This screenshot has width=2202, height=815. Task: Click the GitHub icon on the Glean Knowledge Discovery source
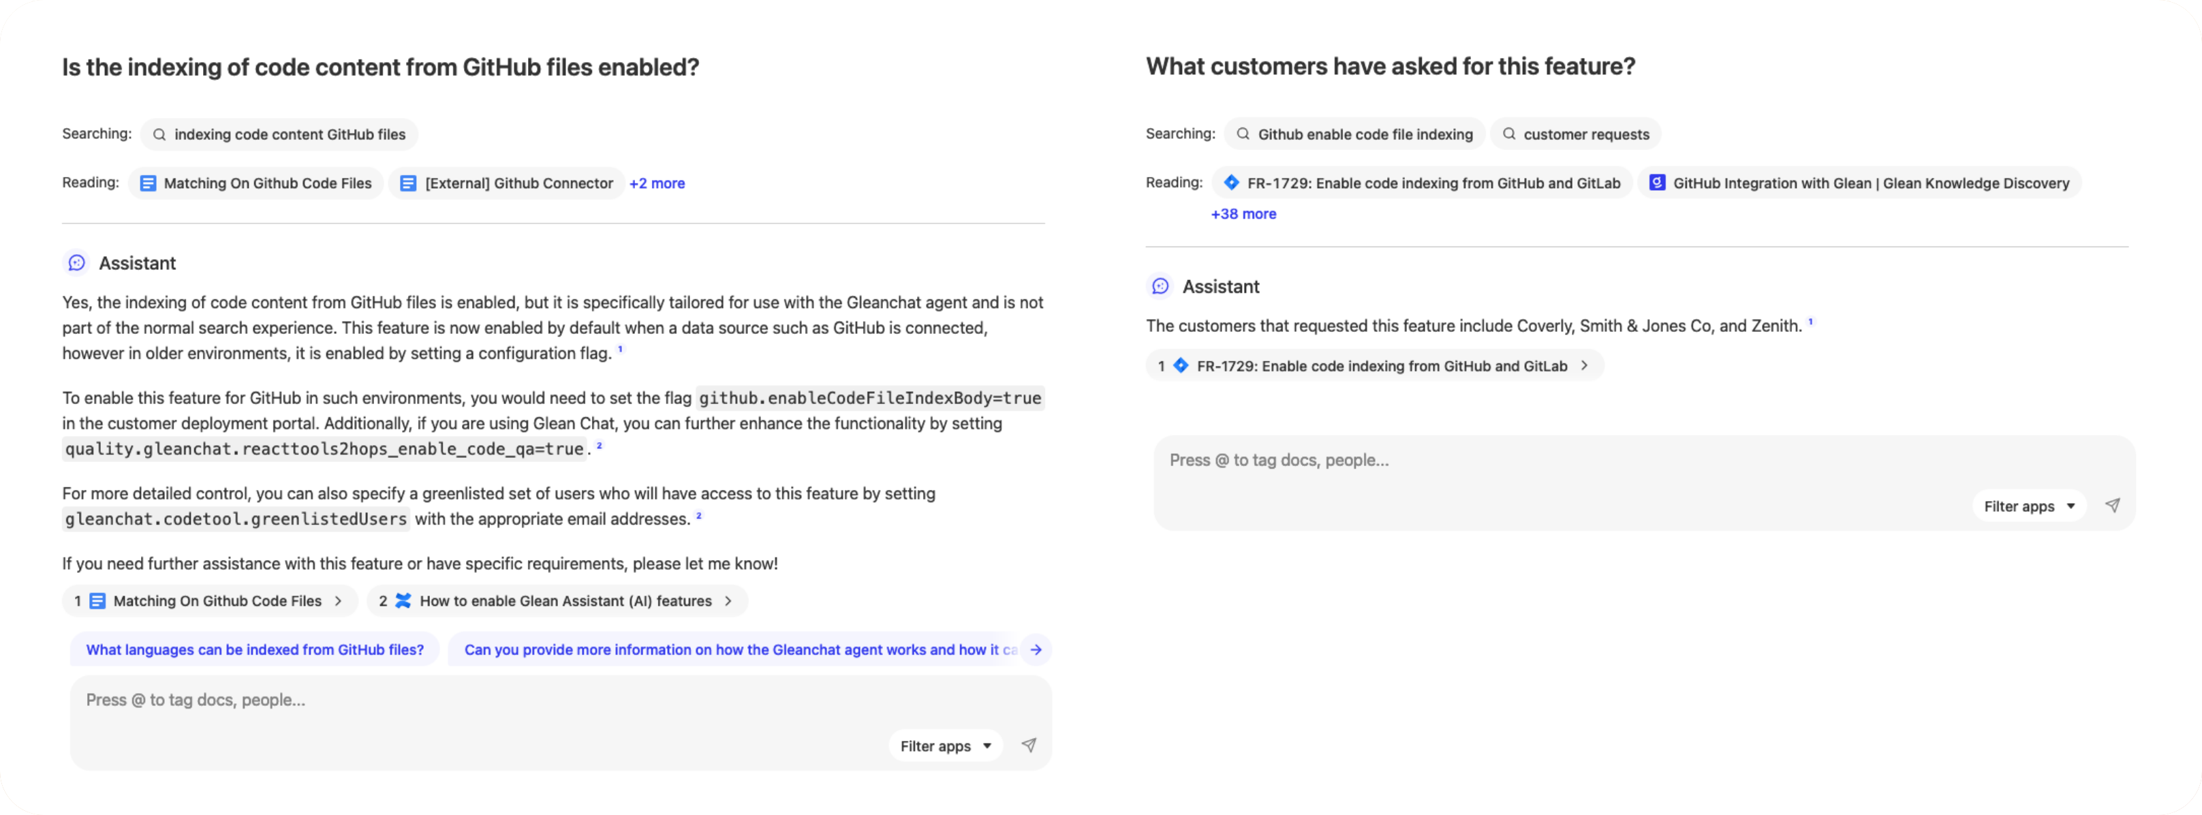point(1658,182)
